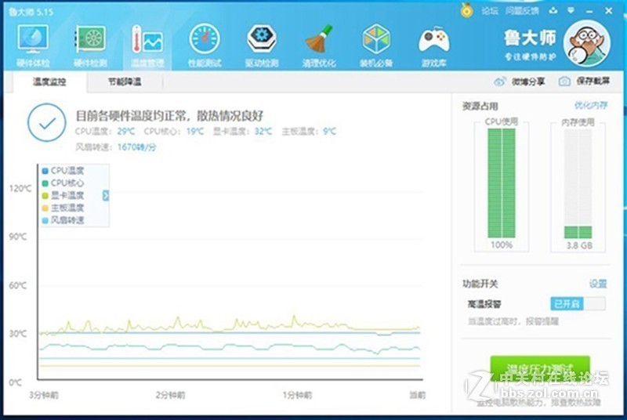Open 论坛 forum link
Screen dimensions: 627x420
[489, 11]
